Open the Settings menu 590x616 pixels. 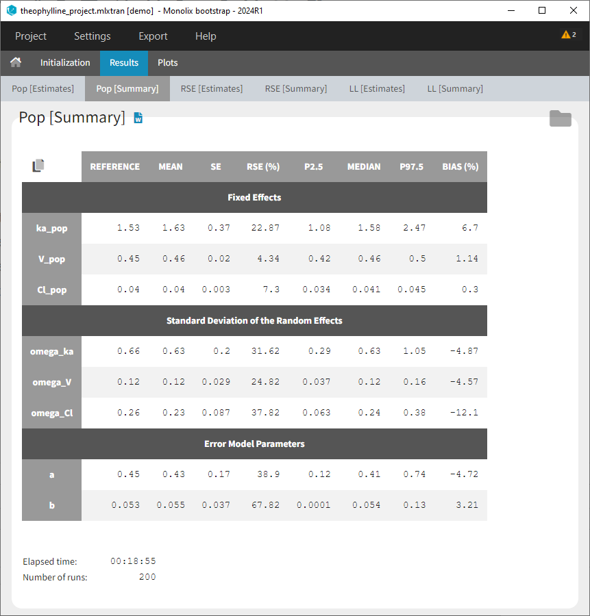(92, 36)
